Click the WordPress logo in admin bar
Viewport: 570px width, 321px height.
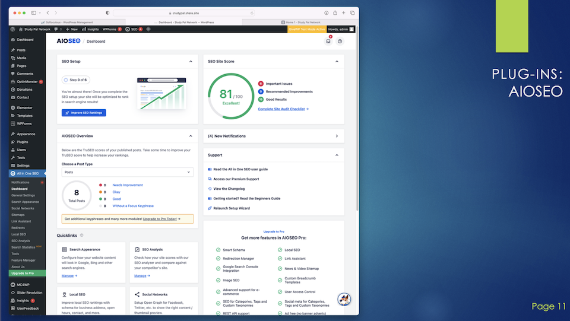coord(12,28)
